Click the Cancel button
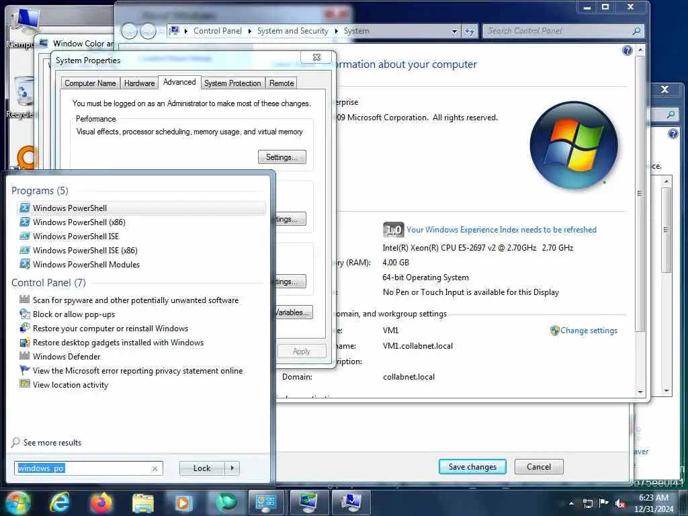Screen dimensions: 688x516 [539, 467]
